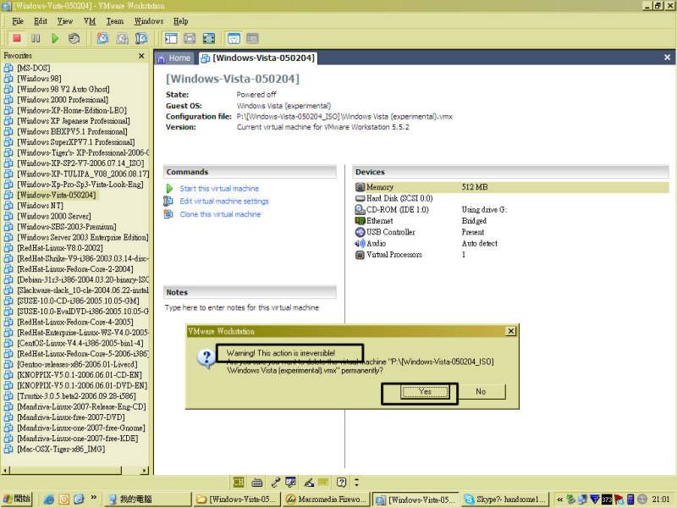Select the Memory device row
Screen dimensions: 677x508
pyautogui.click(x=511, y=187)
